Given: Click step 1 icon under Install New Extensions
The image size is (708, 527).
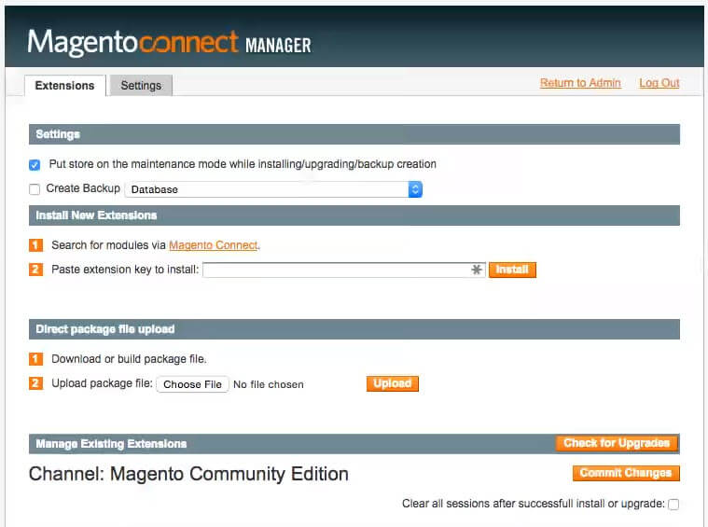Looking at the screenshot, I should point(35,245).
